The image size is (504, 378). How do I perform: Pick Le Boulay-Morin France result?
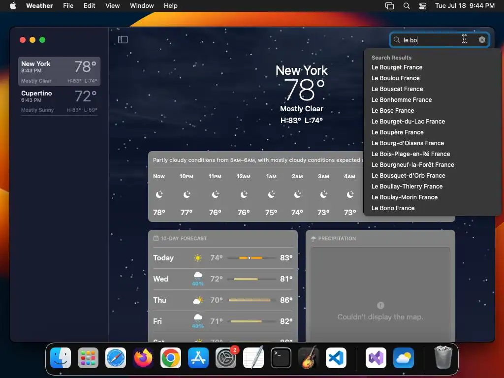(405, 197)
